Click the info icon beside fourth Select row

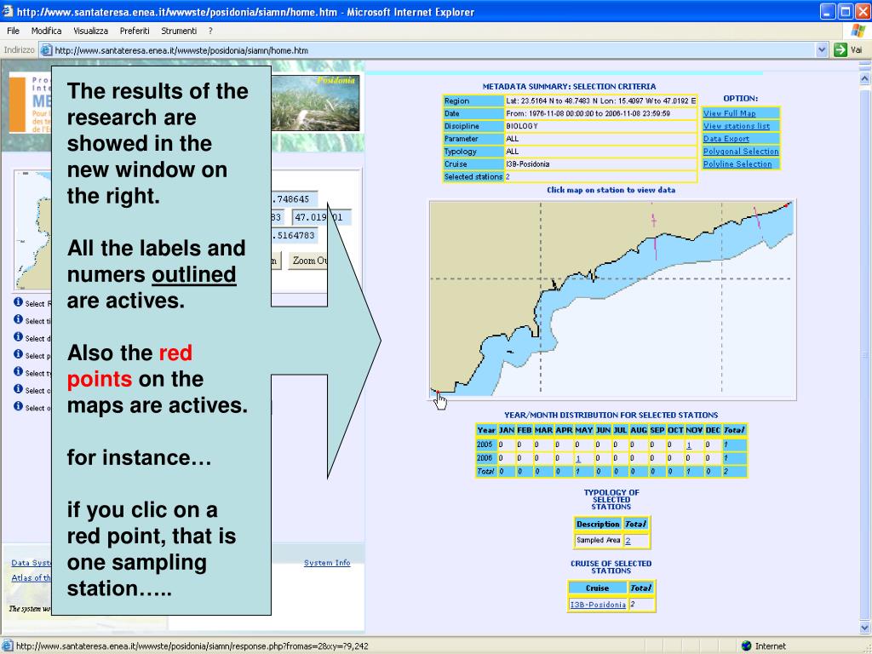coord(19,354)
